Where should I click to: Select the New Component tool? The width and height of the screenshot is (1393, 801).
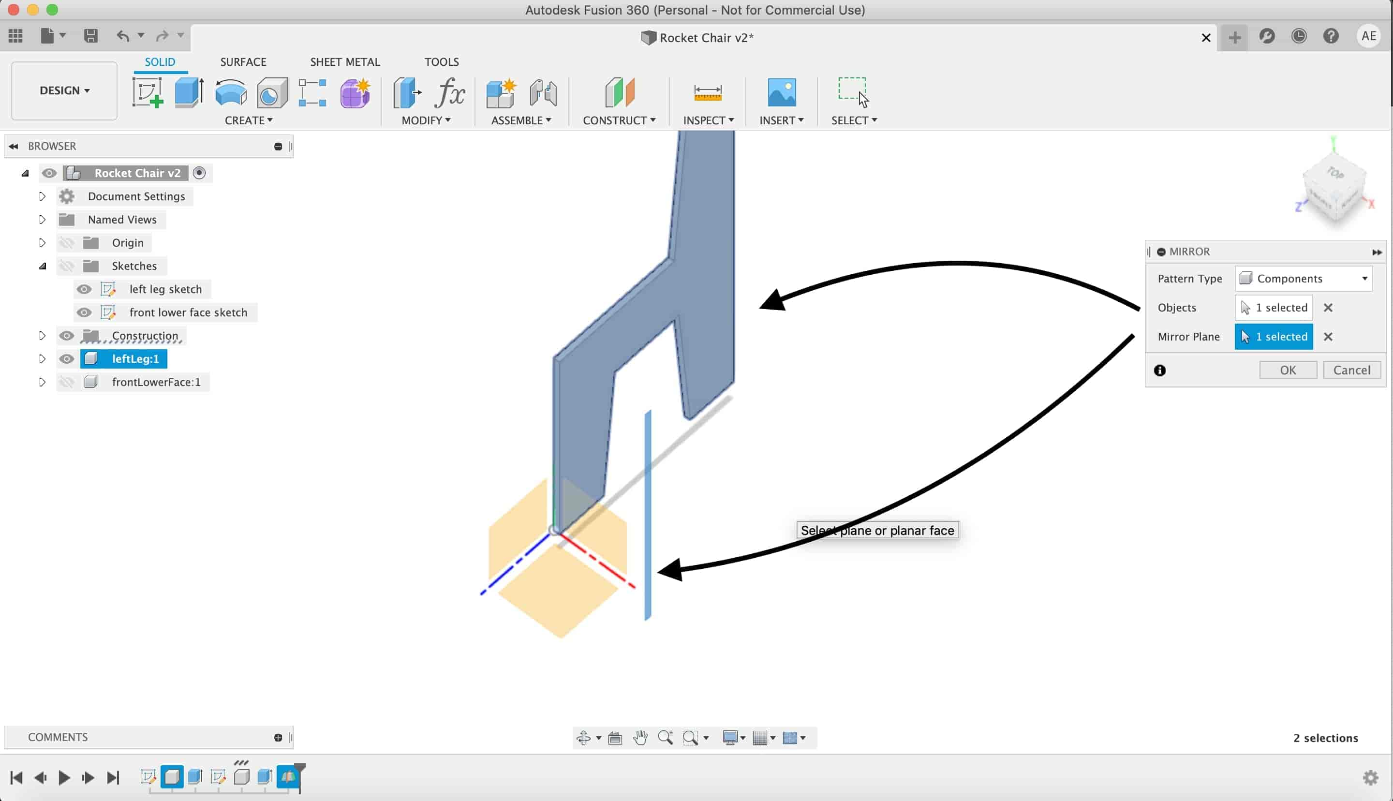(x=501, y=92)
